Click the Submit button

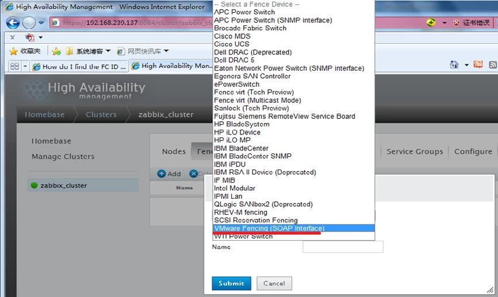pos(232,283)
